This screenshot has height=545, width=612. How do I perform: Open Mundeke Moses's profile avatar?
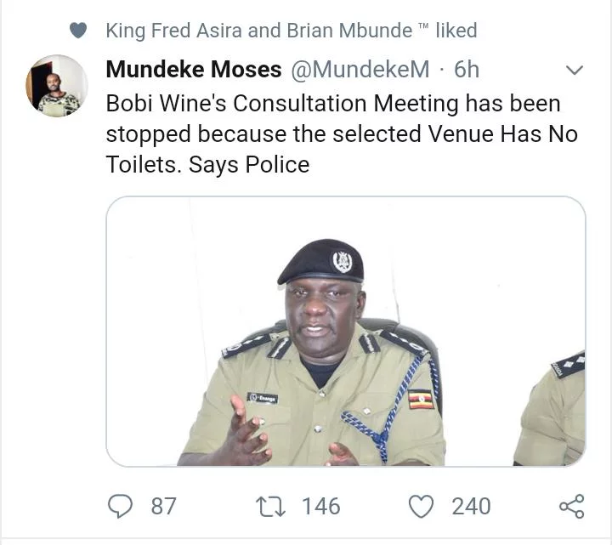57,86
